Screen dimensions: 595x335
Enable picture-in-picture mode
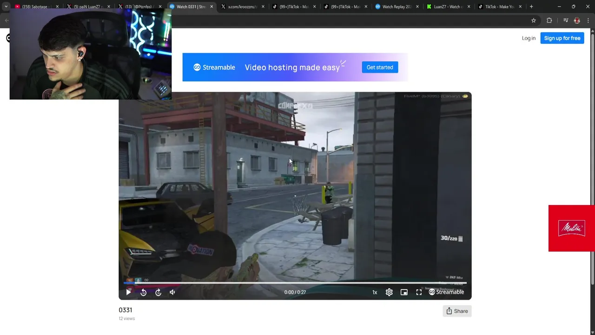404,292
